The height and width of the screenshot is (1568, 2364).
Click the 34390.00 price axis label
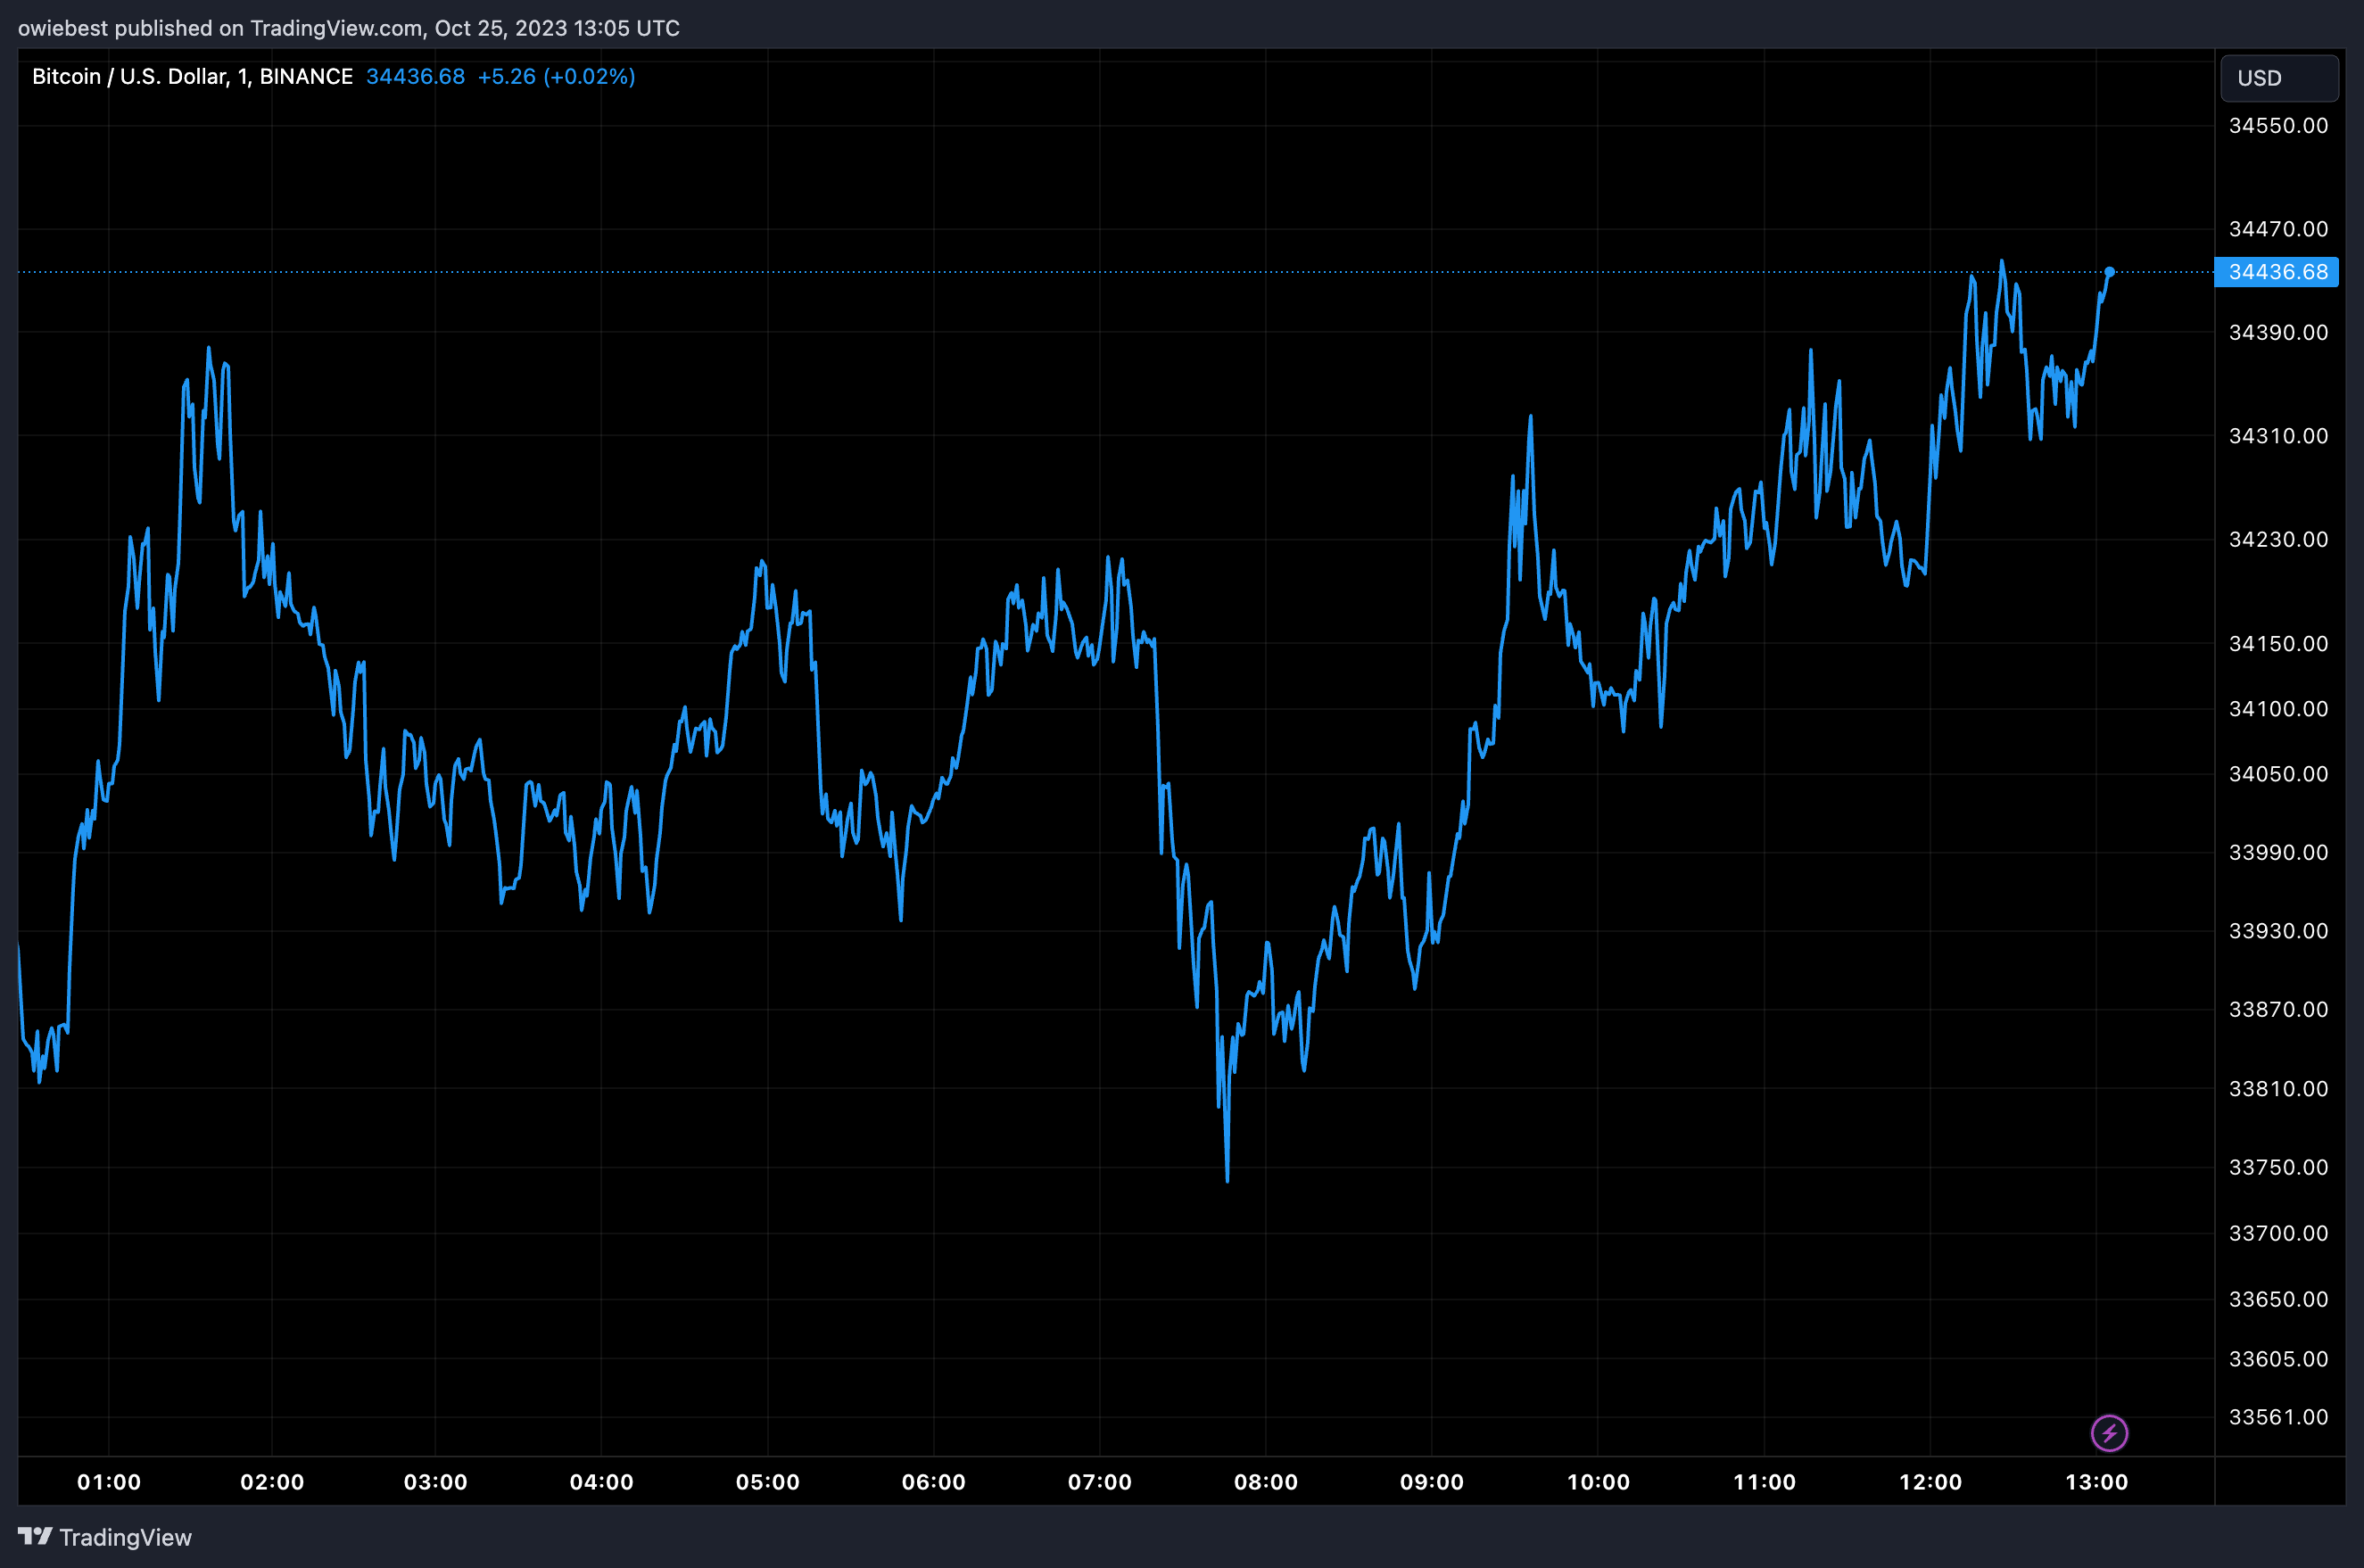point(2278,332)
